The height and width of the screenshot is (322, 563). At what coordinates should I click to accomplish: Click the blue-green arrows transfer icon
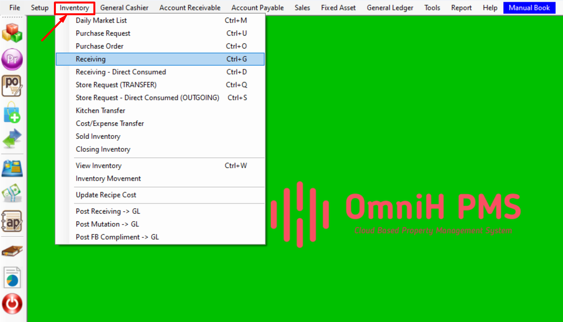point(12,139)
